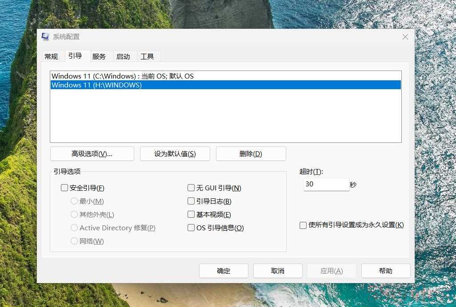Open 高级选项 advanced options dialog
This screenshot has width=456, height=307.
pos(92,154)
